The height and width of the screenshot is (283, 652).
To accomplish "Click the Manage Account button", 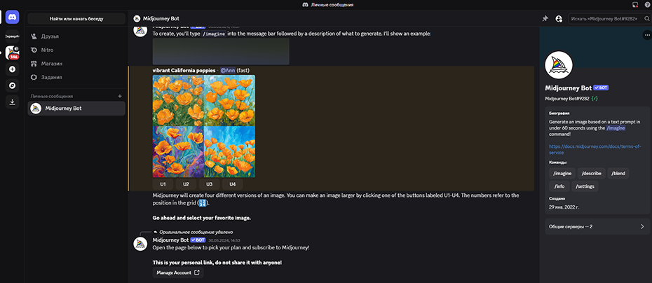I will [178, 272].
